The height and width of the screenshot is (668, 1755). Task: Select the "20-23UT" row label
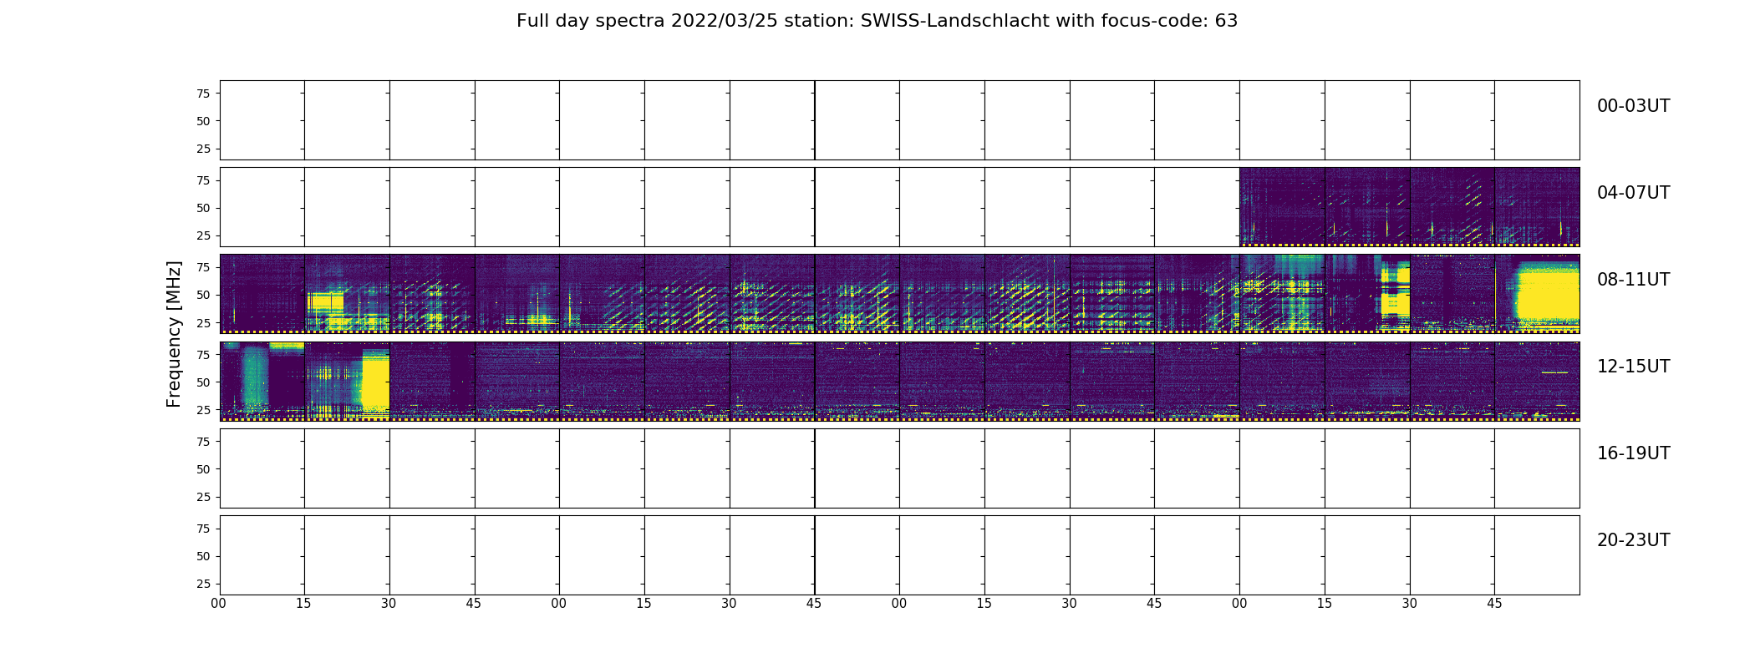pos(1633,540)
